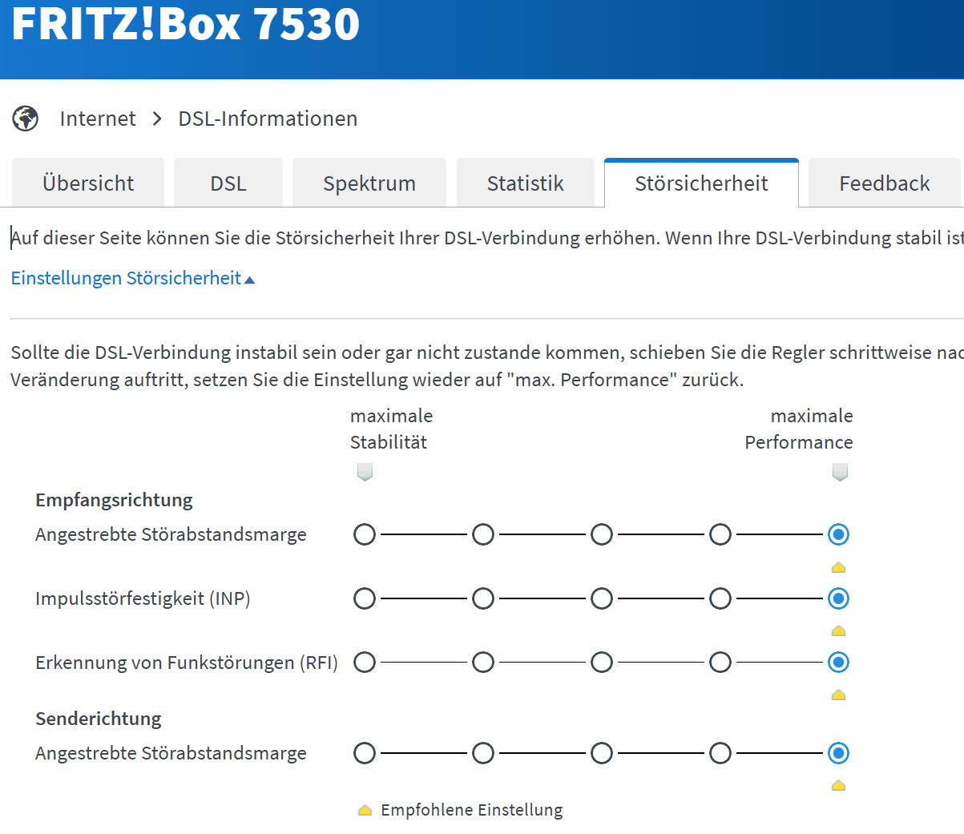This screenshot has height=834, width=964.
Task: Click yellow recommended marker under Impulsstörfestigkeit row
Action: pyautogui.click(x=839, y=631)
